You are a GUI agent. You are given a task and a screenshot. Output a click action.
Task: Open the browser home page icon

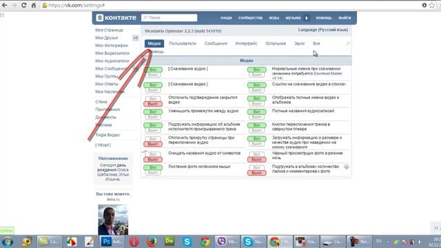[x=34, y=5]
